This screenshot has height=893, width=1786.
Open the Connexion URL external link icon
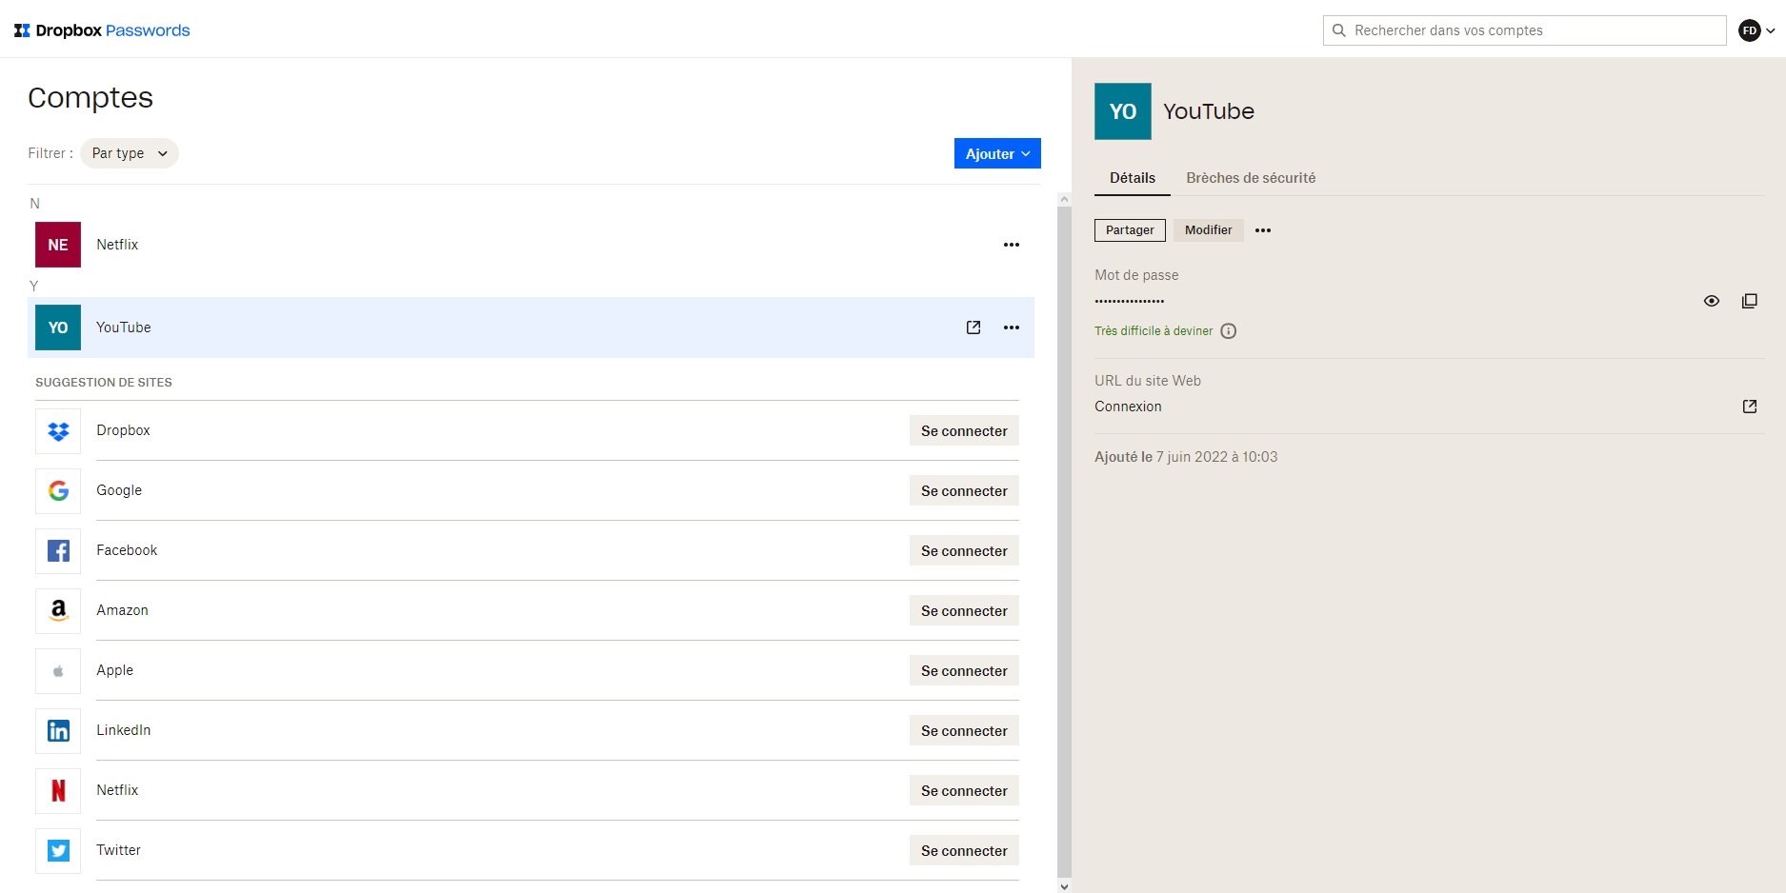tap(1750, 406)
